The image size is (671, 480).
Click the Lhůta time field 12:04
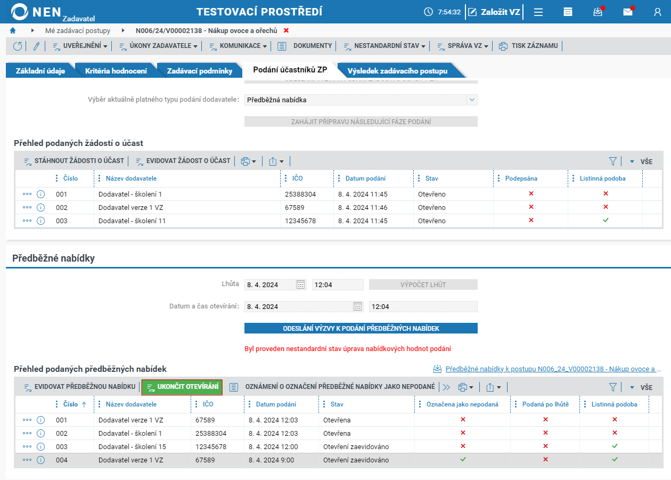(x=338, y=284)
